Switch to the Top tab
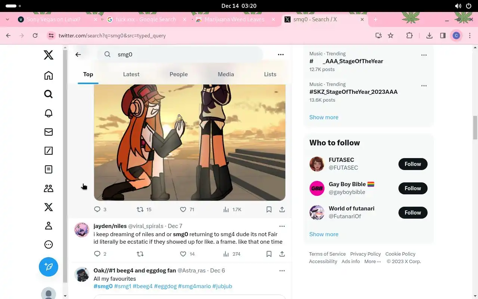 click(88, 74)
